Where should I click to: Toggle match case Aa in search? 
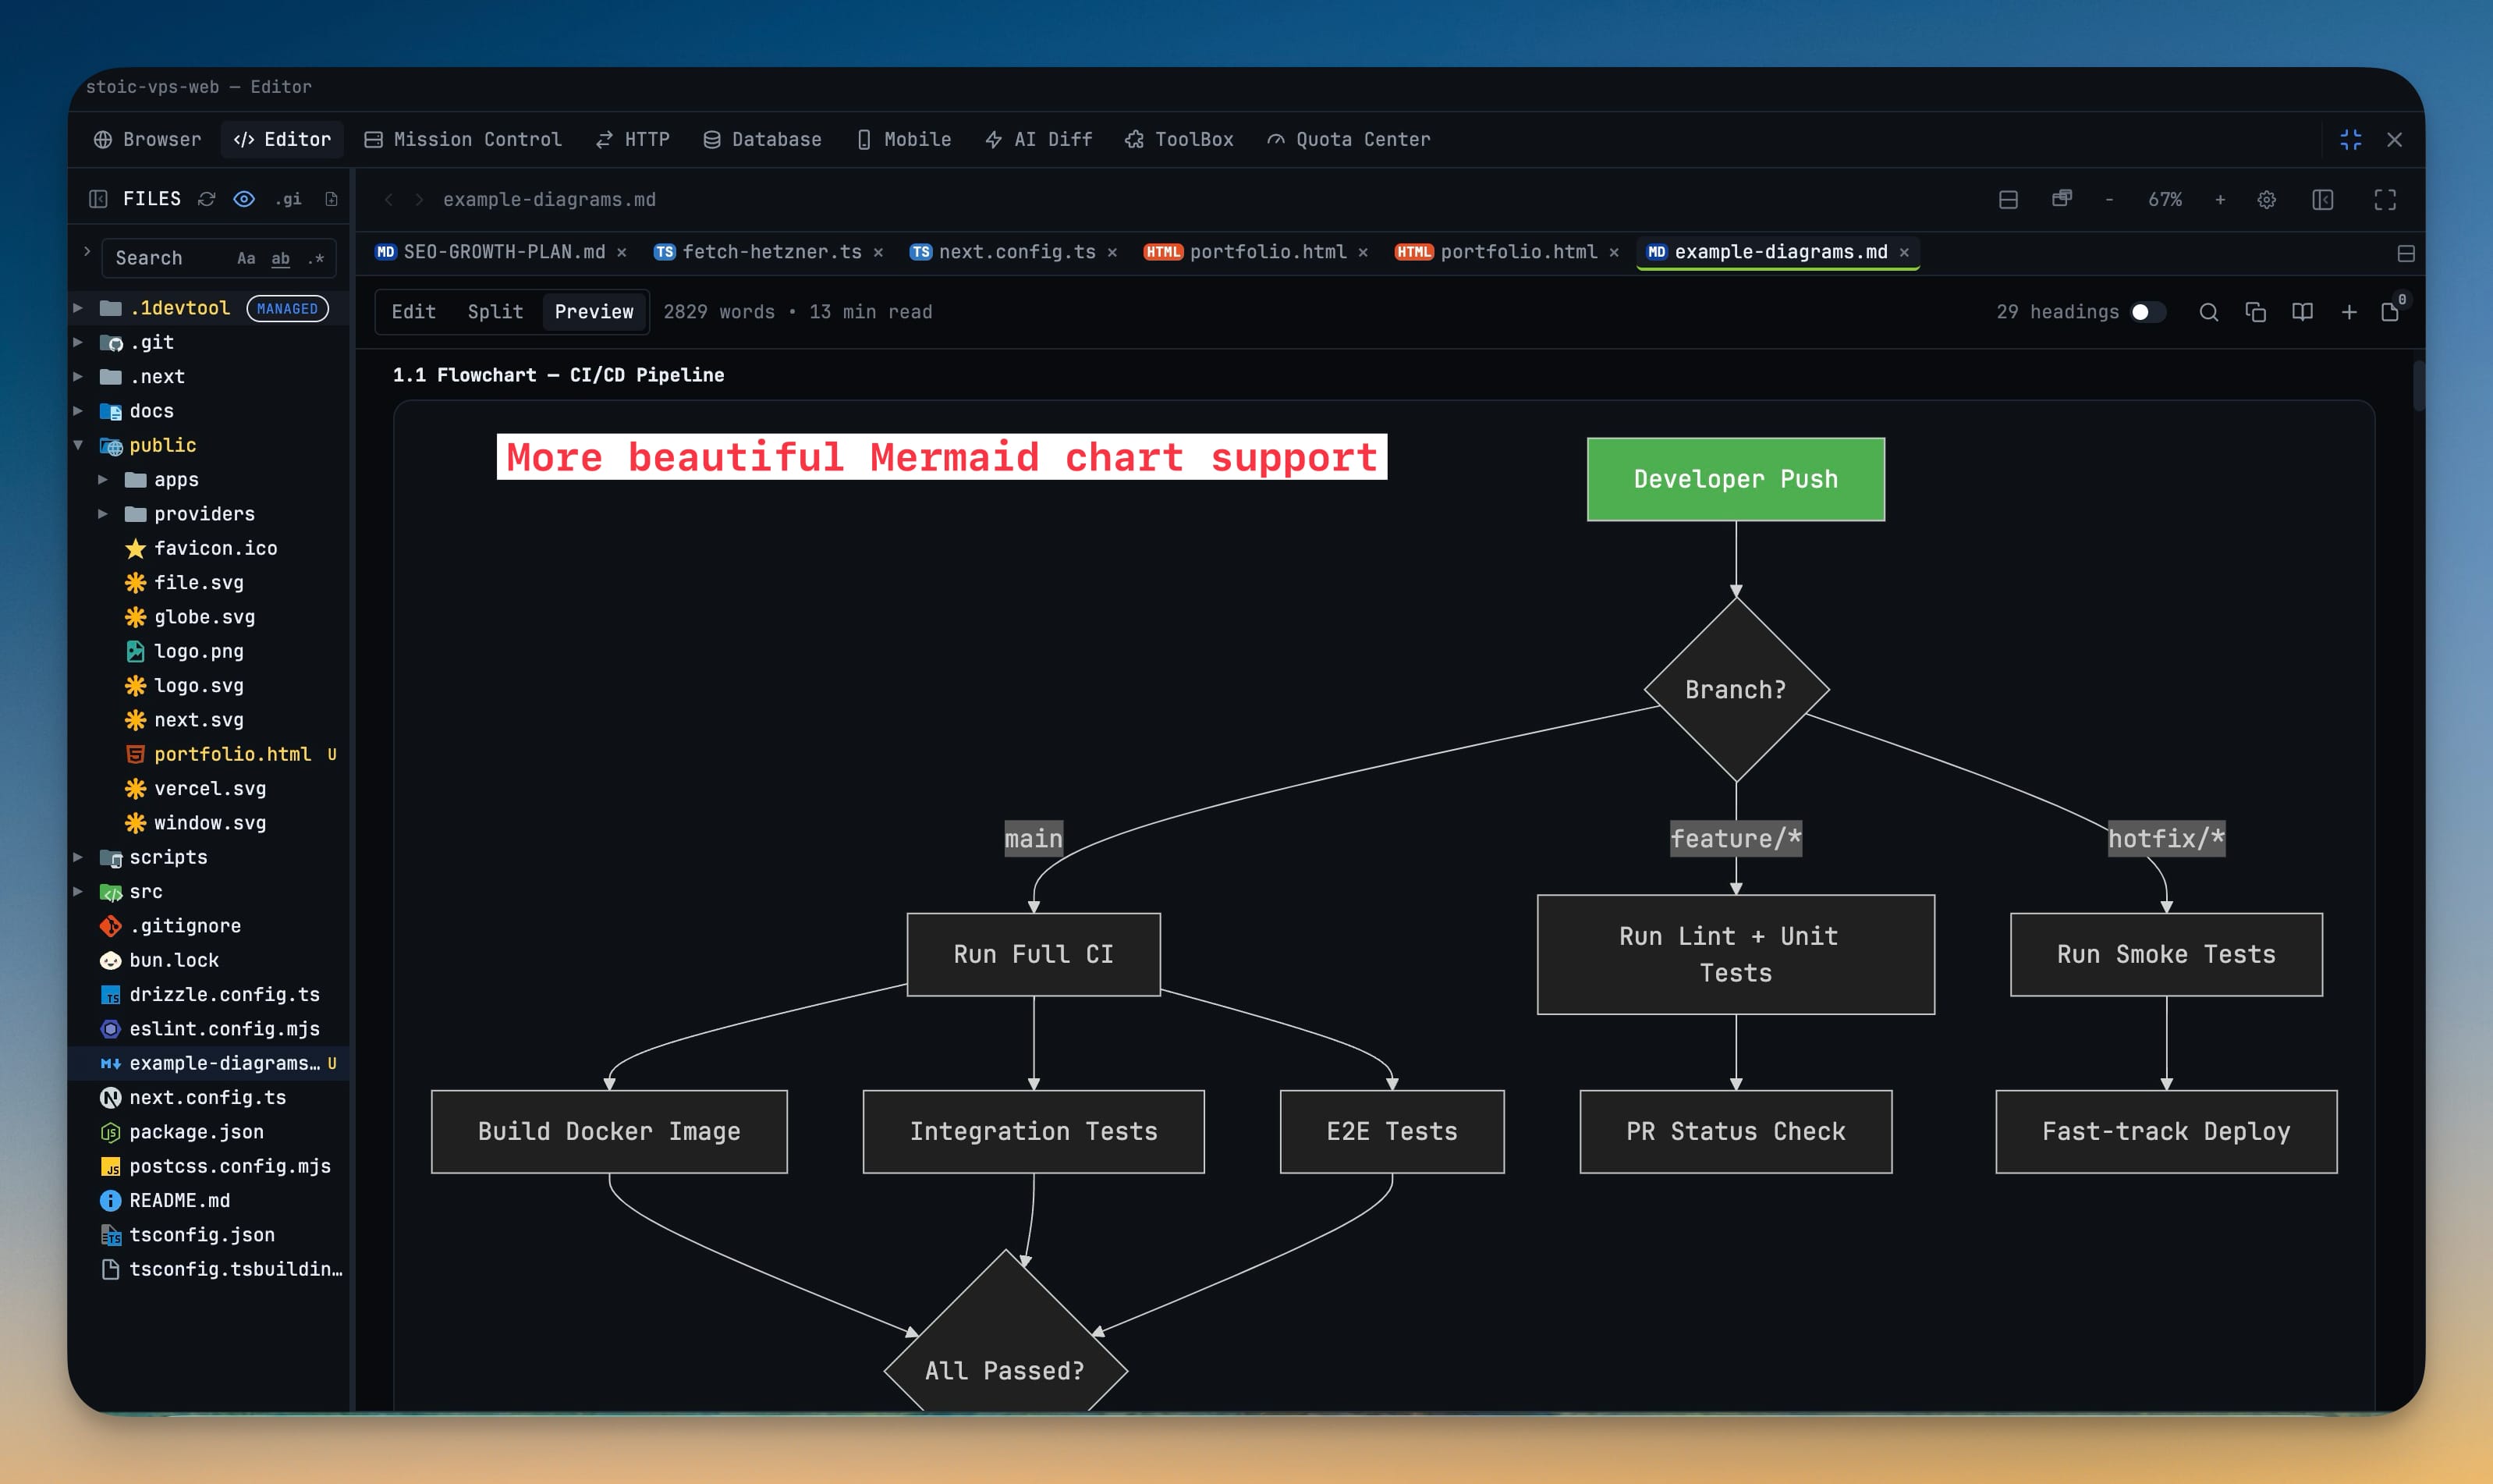[246, 258]
